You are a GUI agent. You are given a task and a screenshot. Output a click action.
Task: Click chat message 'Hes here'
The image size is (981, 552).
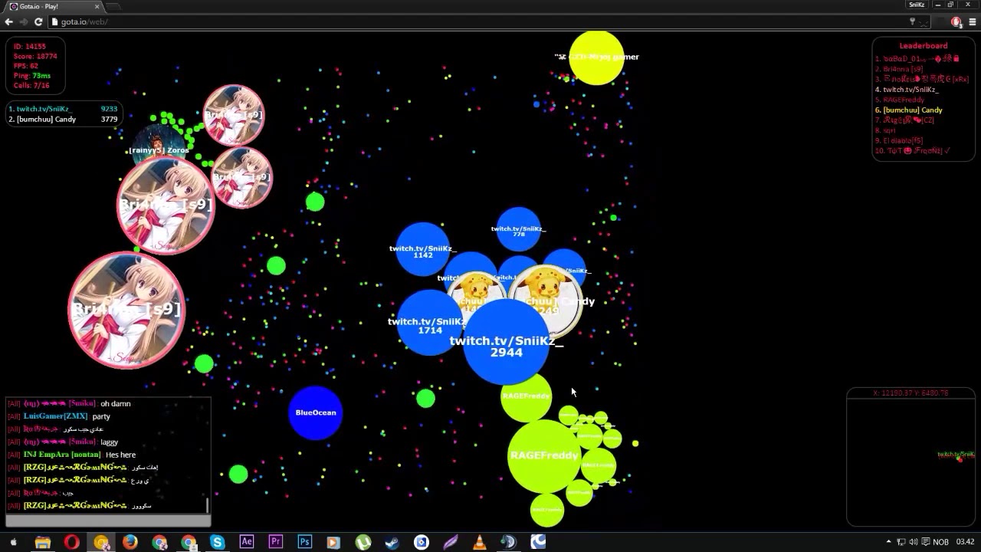[x=121, y=455]
